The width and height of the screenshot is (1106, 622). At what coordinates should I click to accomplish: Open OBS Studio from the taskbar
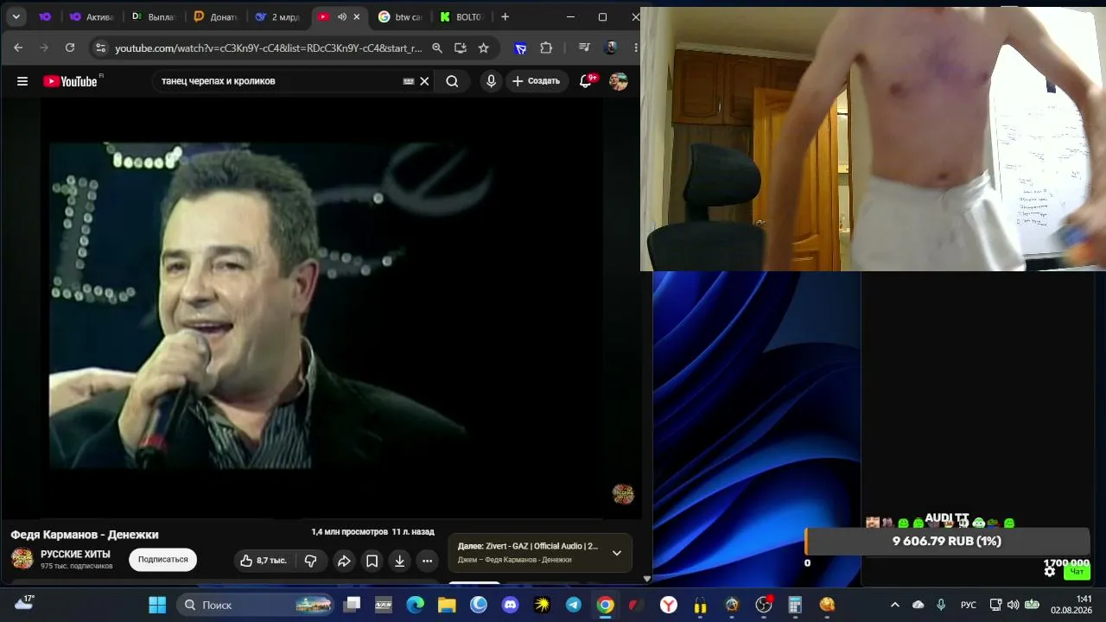pyautogui.click(x=764, y=605)
